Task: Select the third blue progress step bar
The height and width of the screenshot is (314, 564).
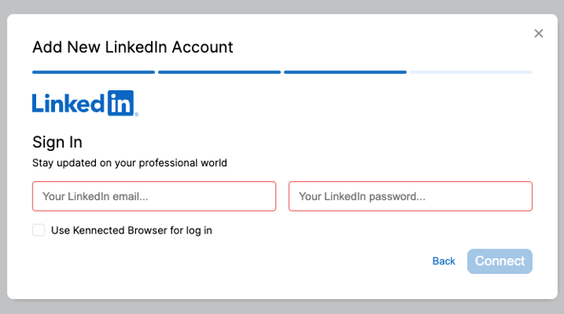Action: click(x=345, y=72)
